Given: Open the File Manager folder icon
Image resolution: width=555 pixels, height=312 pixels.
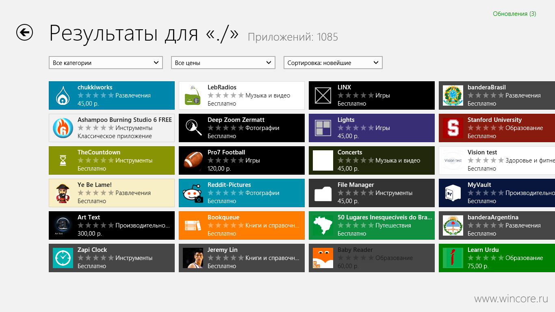Looking at the screenshot, I should [x=323, y=193].
